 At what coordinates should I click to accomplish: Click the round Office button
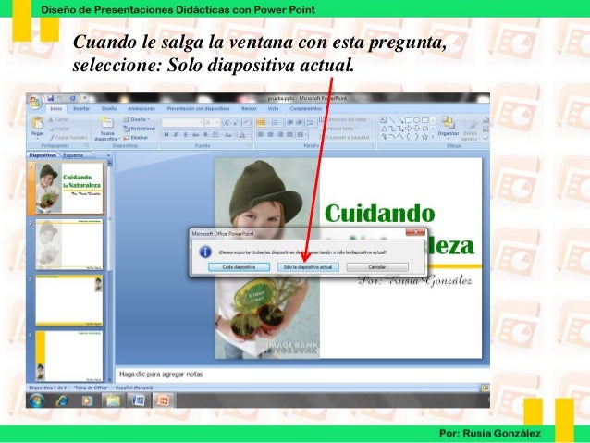tap(35, 102)
